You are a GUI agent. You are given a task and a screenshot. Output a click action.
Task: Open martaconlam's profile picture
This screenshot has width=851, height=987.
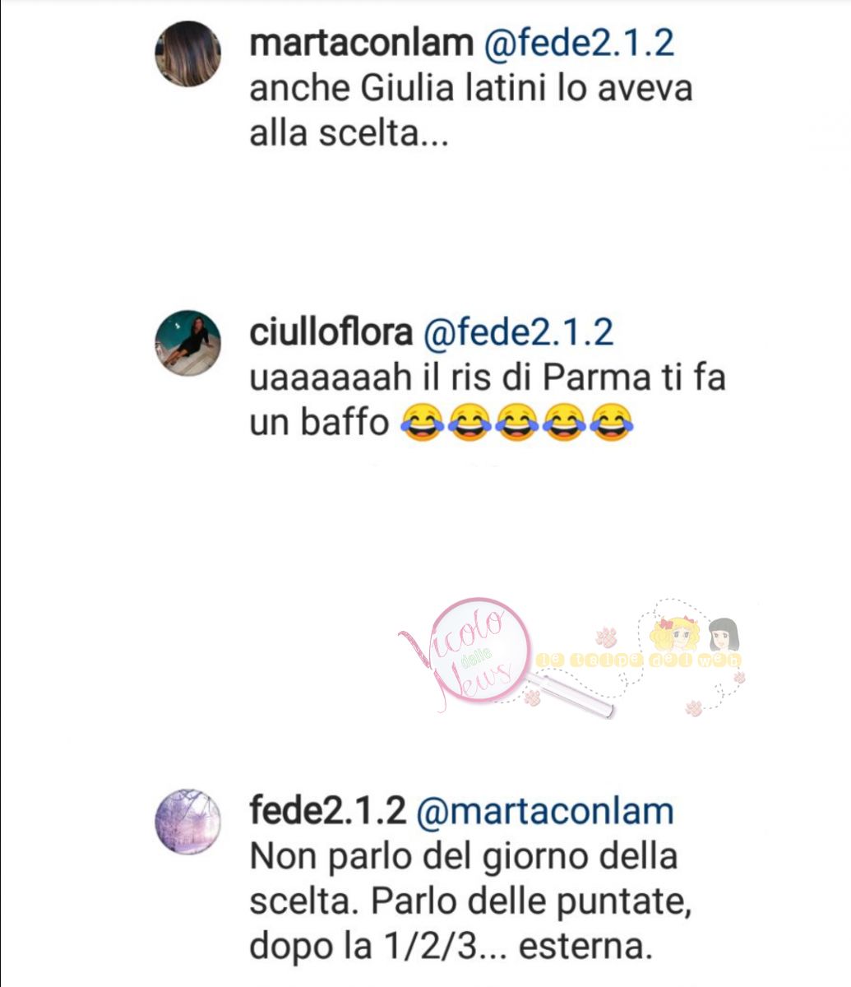[188, 53]
